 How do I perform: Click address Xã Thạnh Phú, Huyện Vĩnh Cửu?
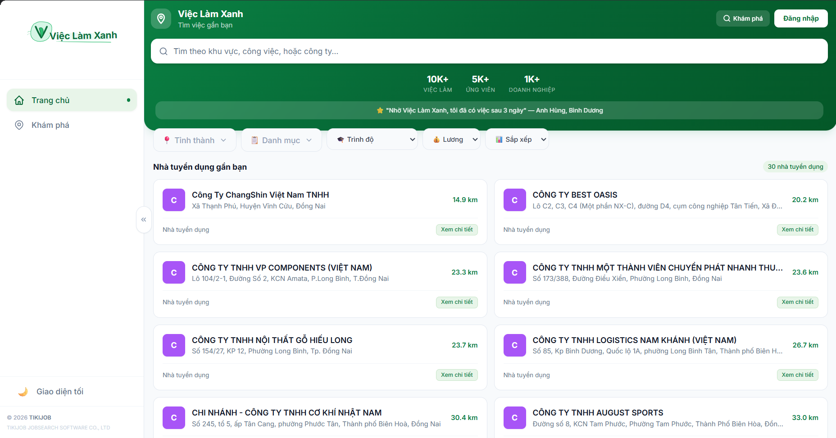(259, 206)
